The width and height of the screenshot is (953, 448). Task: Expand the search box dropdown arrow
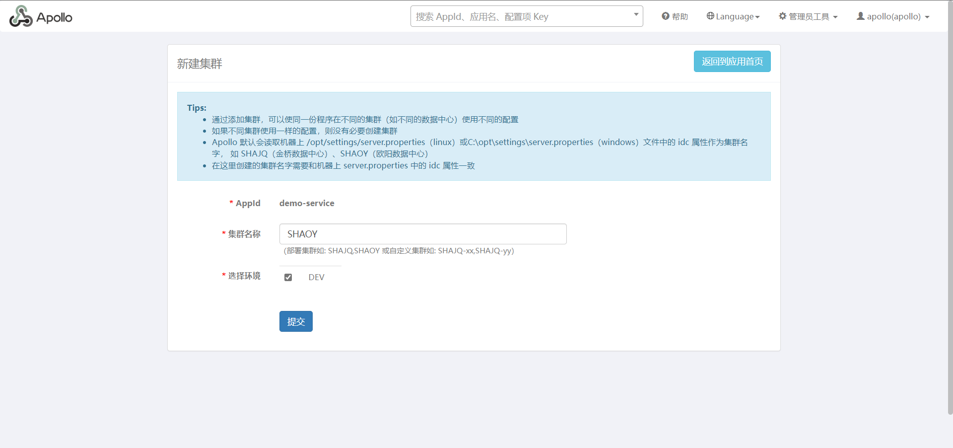636,14
